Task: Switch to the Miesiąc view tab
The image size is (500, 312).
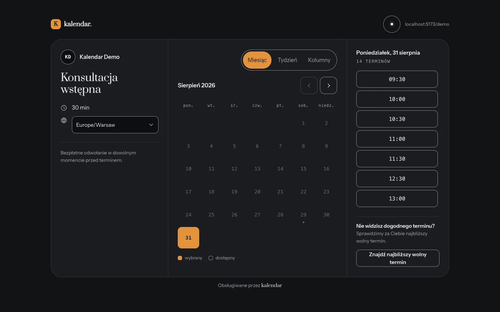Action: (x=257, y=60)
